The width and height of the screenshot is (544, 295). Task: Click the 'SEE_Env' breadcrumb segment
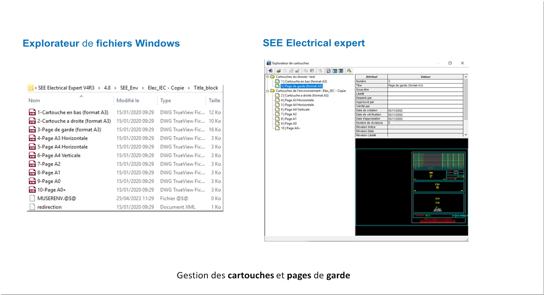click(129, 88)
